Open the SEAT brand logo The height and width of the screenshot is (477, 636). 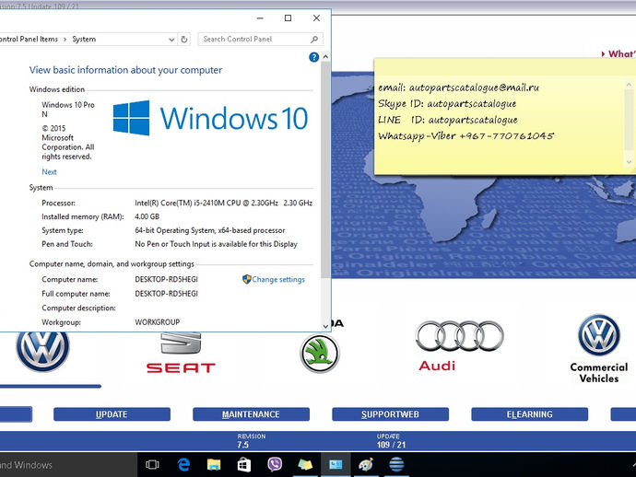tap(181, 353)
